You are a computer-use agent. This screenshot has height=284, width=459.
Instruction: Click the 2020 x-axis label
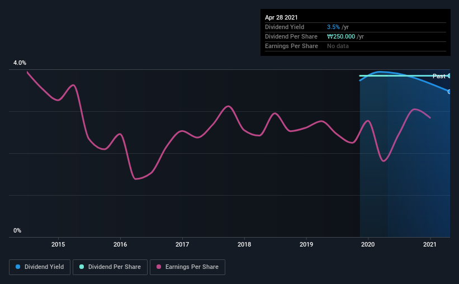(x=368, y=244)
